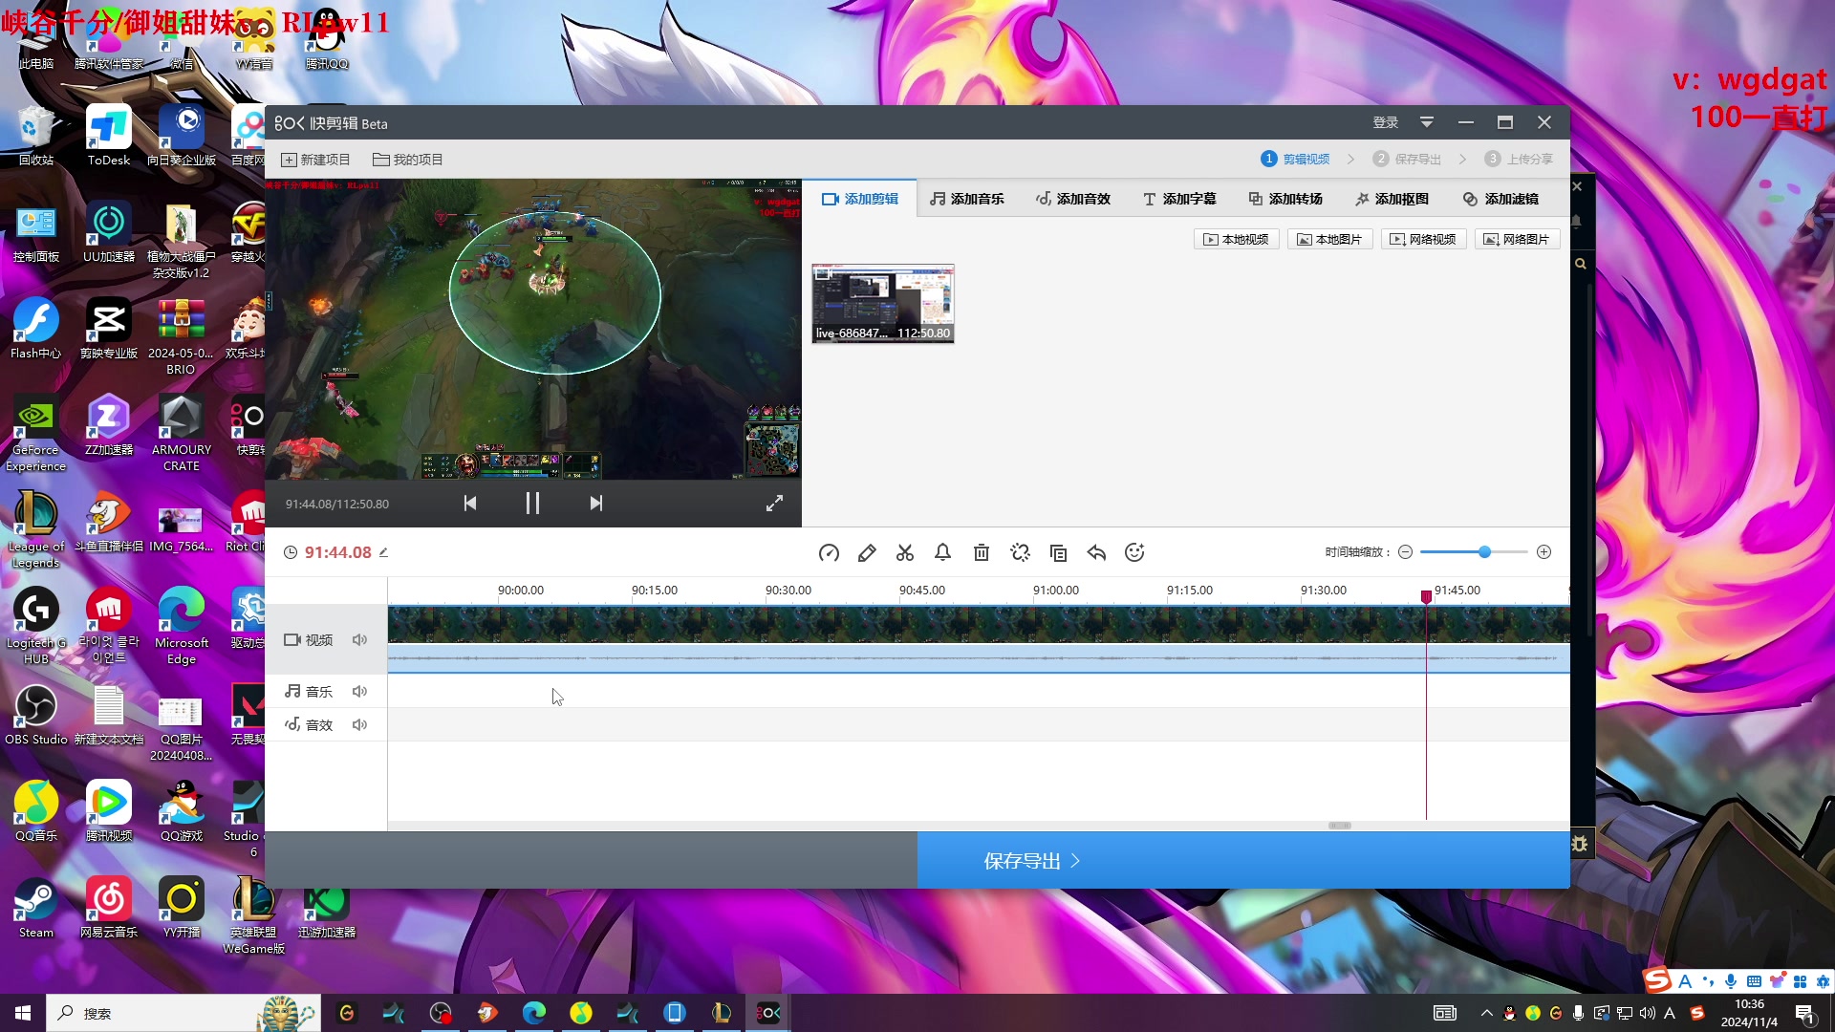Image resolution: width=1835 pixels, height=1032 pixels.
Task: Click the undo arrow icon
Action: point(1096,552)
